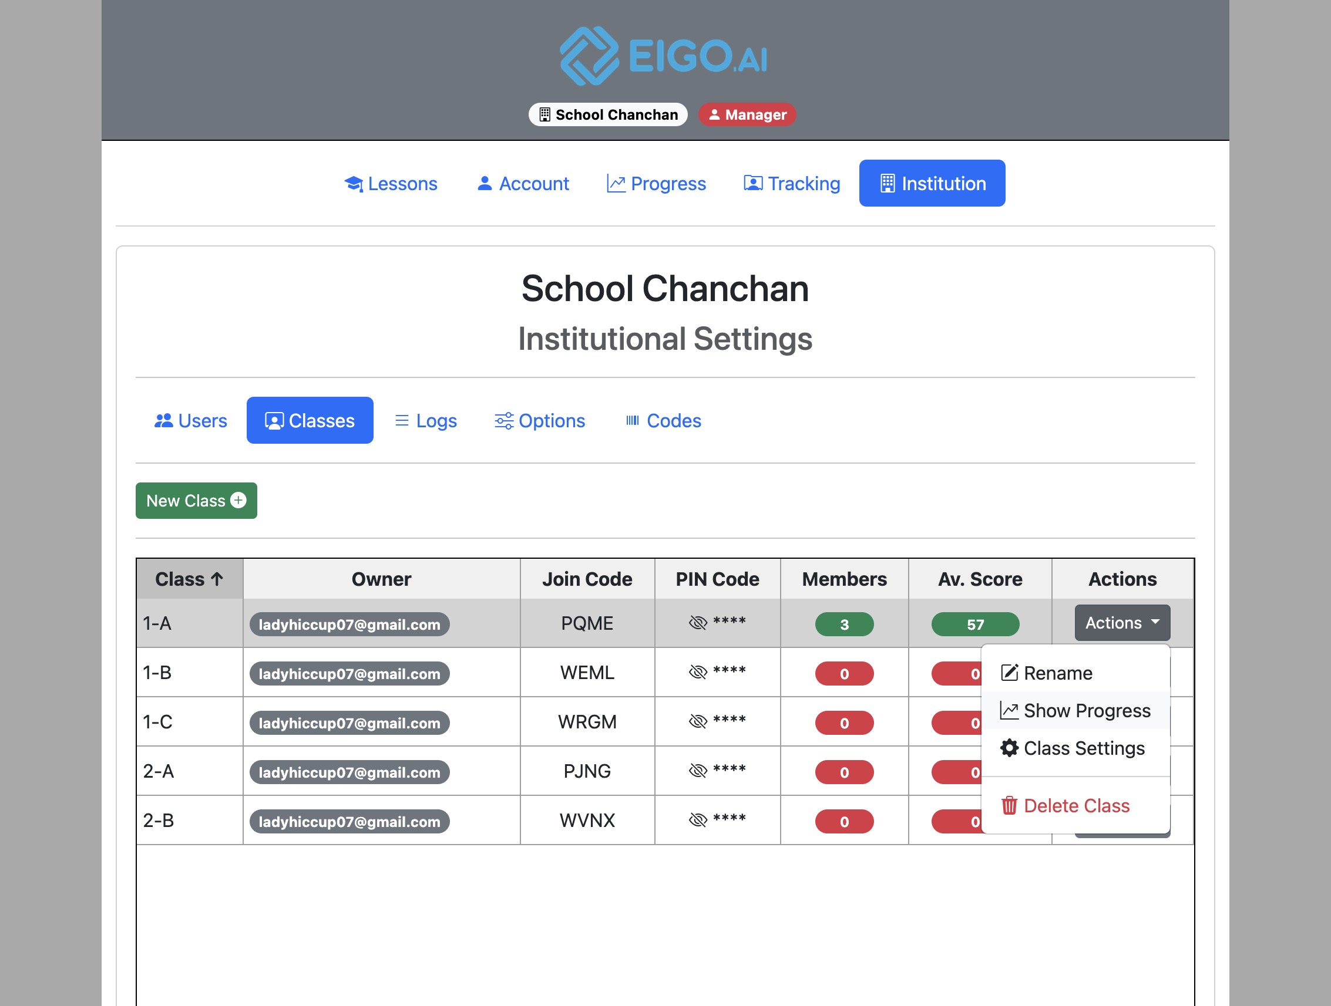Click join code PQME
Screen dimensions: 1331x1006
[x=587, y=623]
